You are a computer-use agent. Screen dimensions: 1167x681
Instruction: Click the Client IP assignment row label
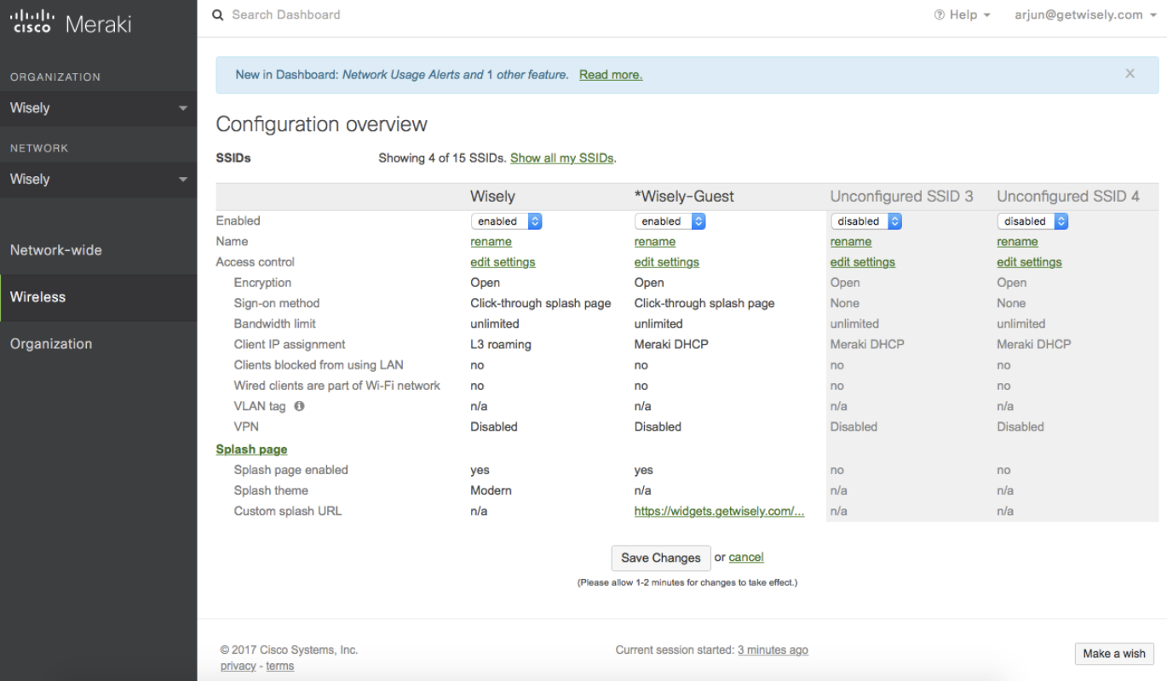[x=290, y=345]
